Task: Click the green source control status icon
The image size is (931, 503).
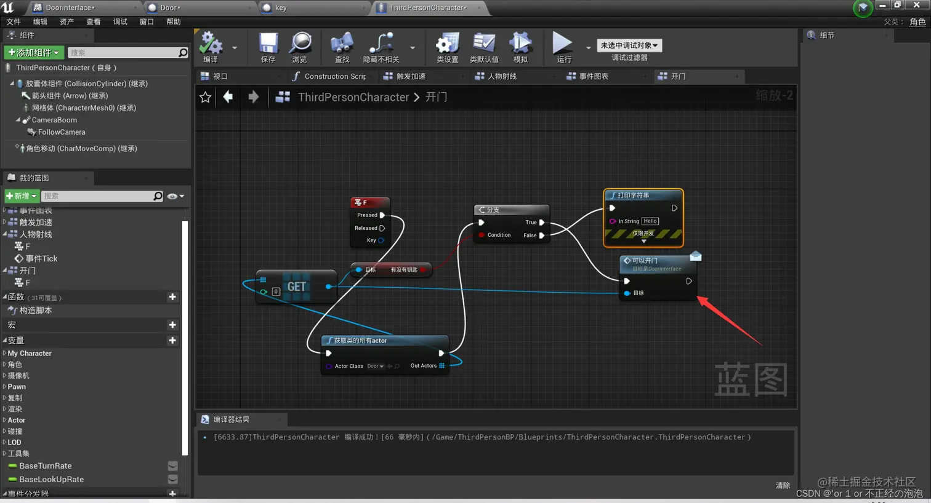Action: tap(863, 8)
